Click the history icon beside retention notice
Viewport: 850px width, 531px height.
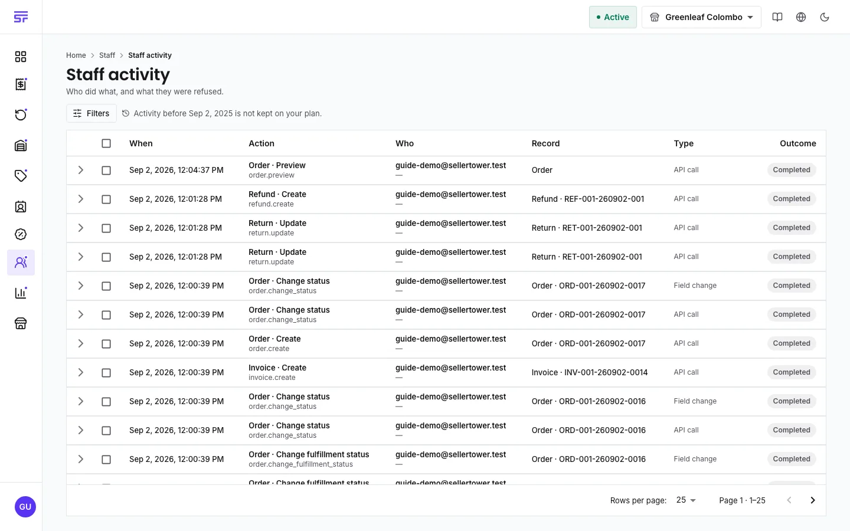tap(126, 113)
